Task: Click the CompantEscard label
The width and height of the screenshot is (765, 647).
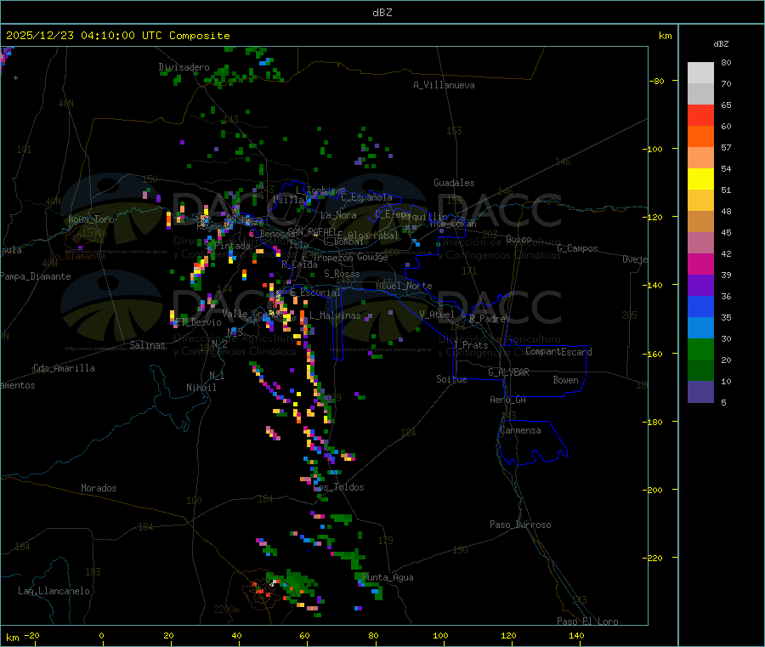Action: pos(558,352)
